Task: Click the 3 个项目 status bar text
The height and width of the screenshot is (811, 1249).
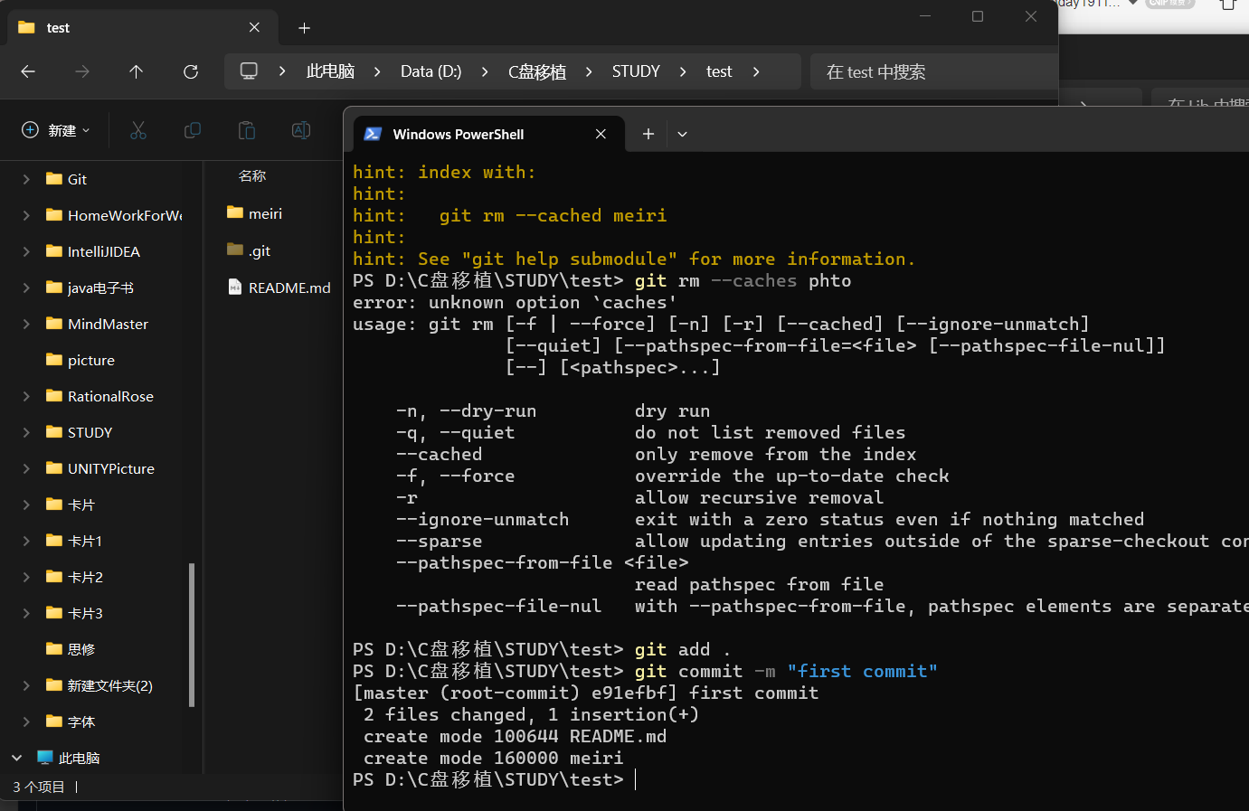Action: 39,787
